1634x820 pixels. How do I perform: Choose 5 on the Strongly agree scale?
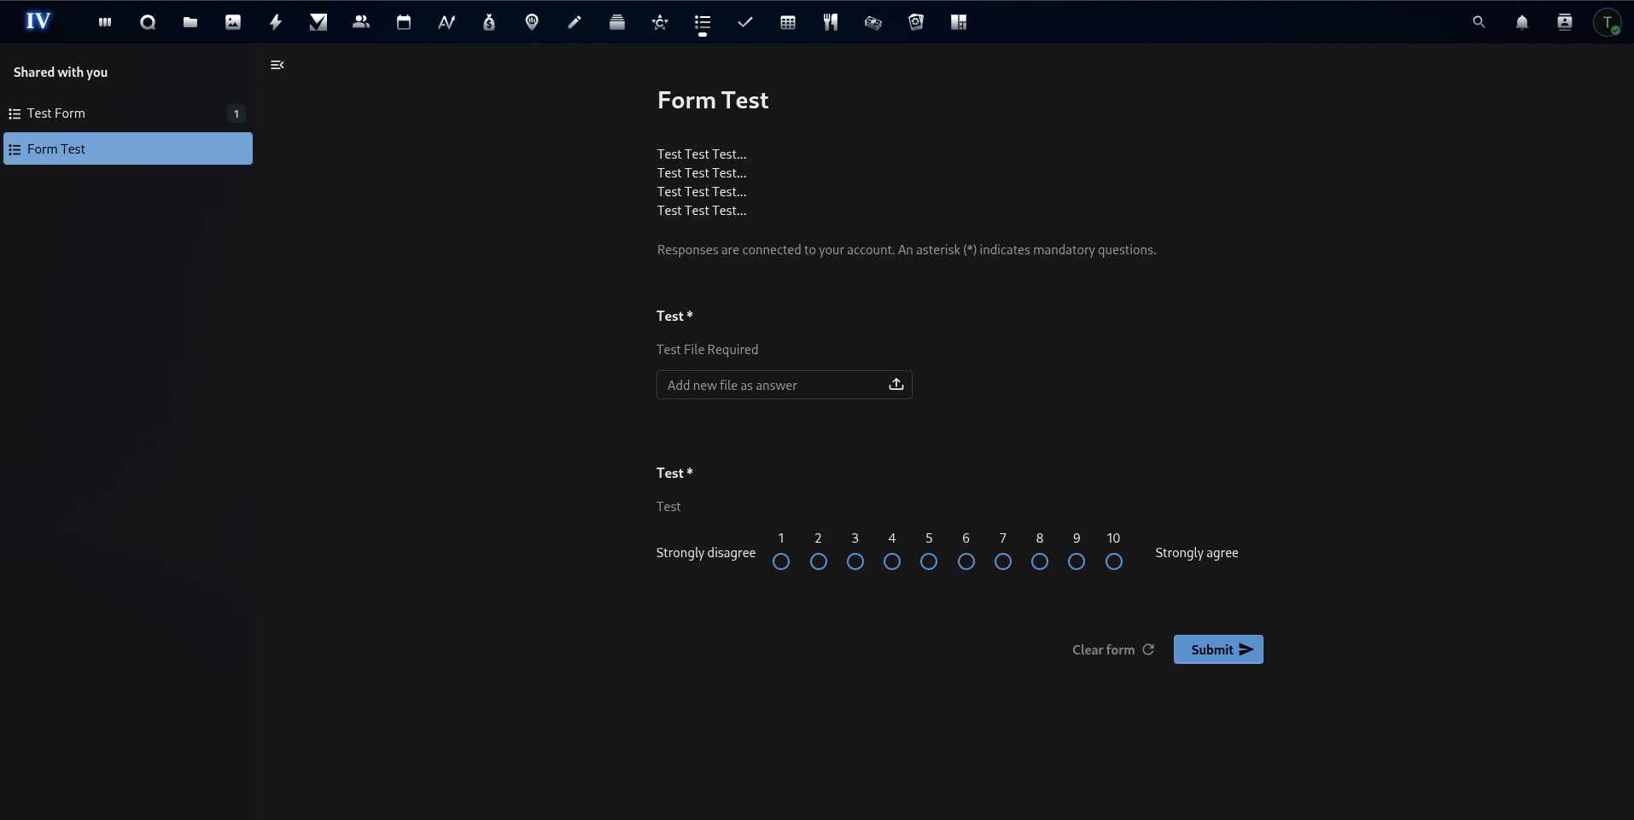click(929, 561)
